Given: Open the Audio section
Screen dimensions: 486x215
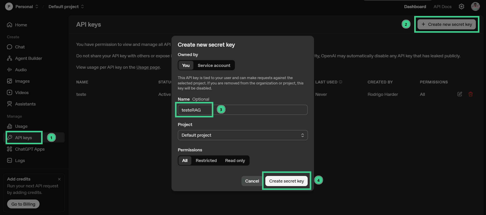Looking at the screenshot, I should (x=17, y=70).
